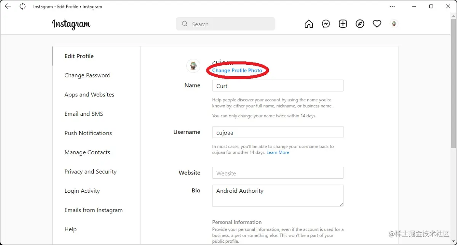The width and height of the screenshot is (457, 245).
Task: Click the magnifier icon in the search box
Action: coord(185,24)
